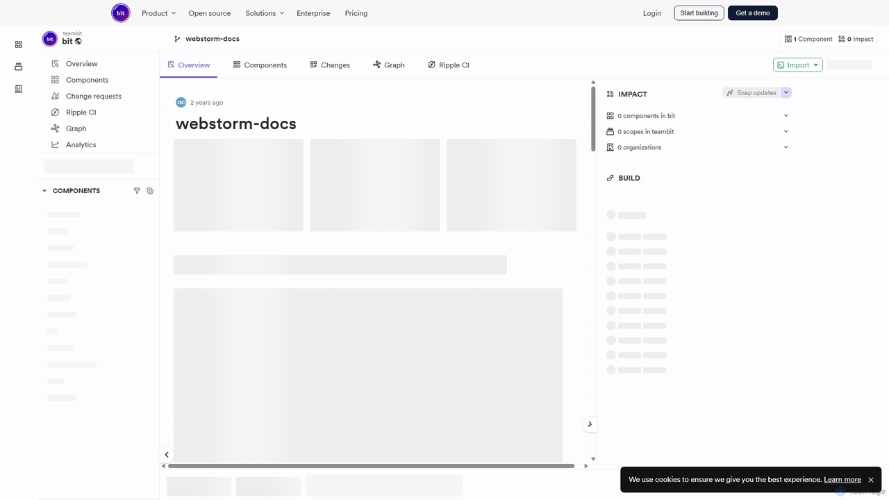Open the stack icon in left rail
The width and height of the screenshot is (889, 500).
click(x=19, y=67)
